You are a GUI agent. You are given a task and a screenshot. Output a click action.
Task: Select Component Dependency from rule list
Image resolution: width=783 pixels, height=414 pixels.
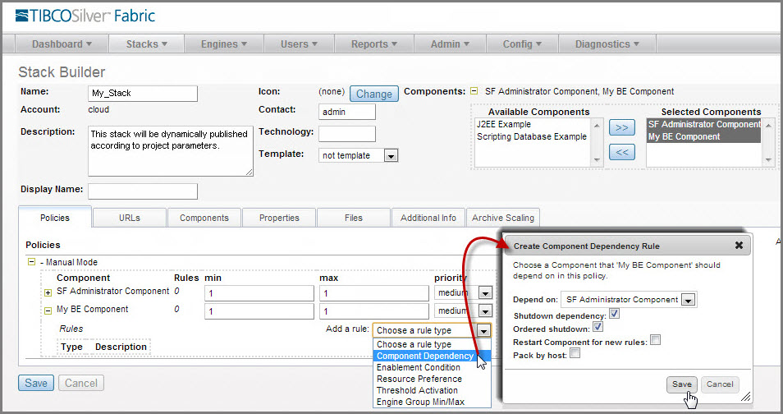click(424, 356)
